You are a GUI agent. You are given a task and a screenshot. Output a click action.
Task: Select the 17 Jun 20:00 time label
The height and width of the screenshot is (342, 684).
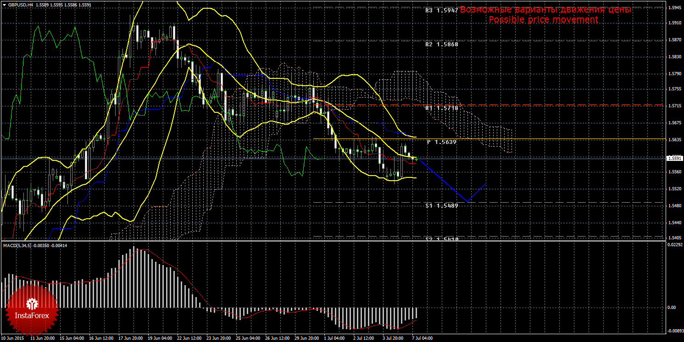tap(131, 338)
